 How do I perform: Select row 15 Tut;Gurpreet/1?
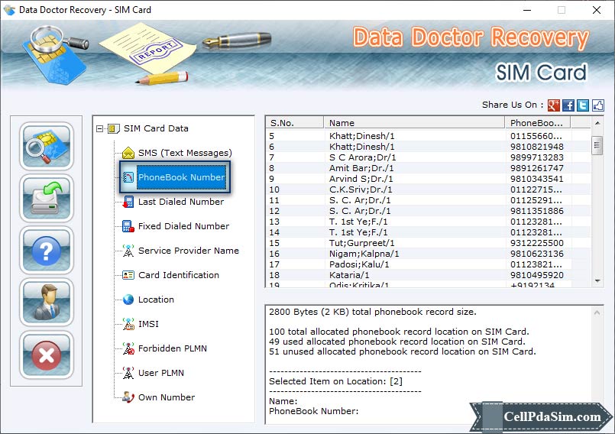click(x=429, y=243)
